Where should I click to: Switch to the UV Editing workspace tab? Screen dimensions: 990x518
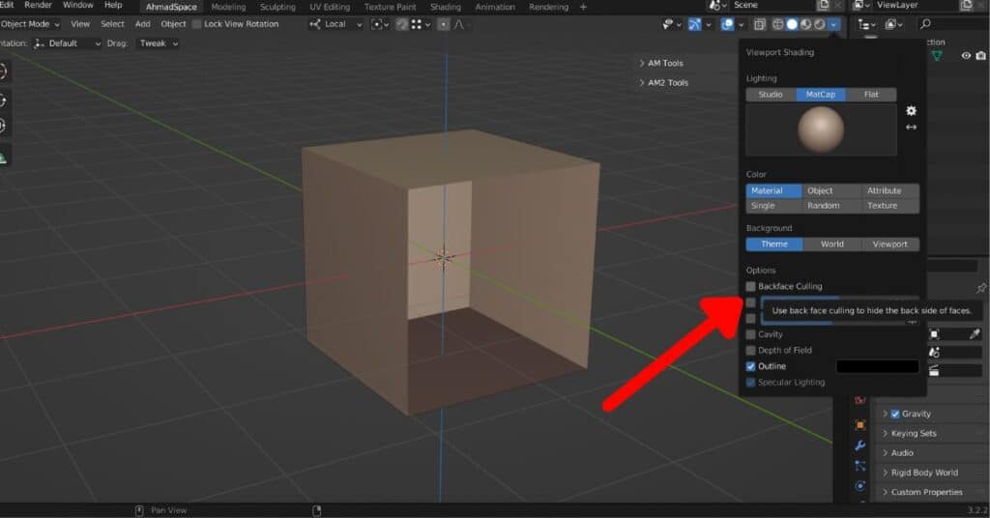[x=330, y=7]
